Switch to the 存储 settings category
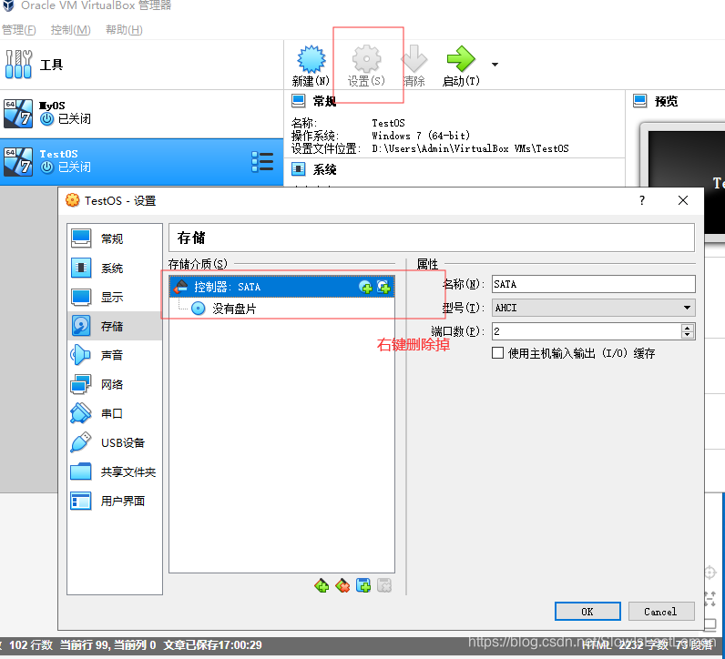The width and height of the screenshot is (725, 659). tap(115, 326)
